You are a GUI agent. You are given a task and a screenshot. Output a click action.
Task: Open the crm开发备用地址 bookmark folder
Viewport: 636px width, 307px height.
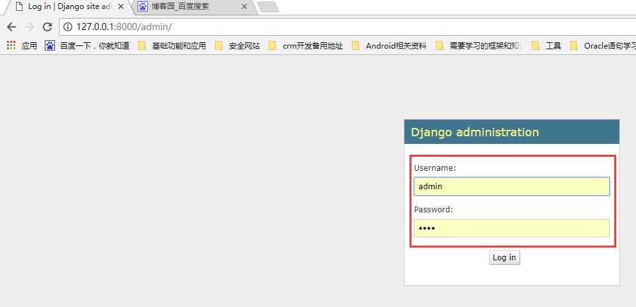tap(306, 46)
